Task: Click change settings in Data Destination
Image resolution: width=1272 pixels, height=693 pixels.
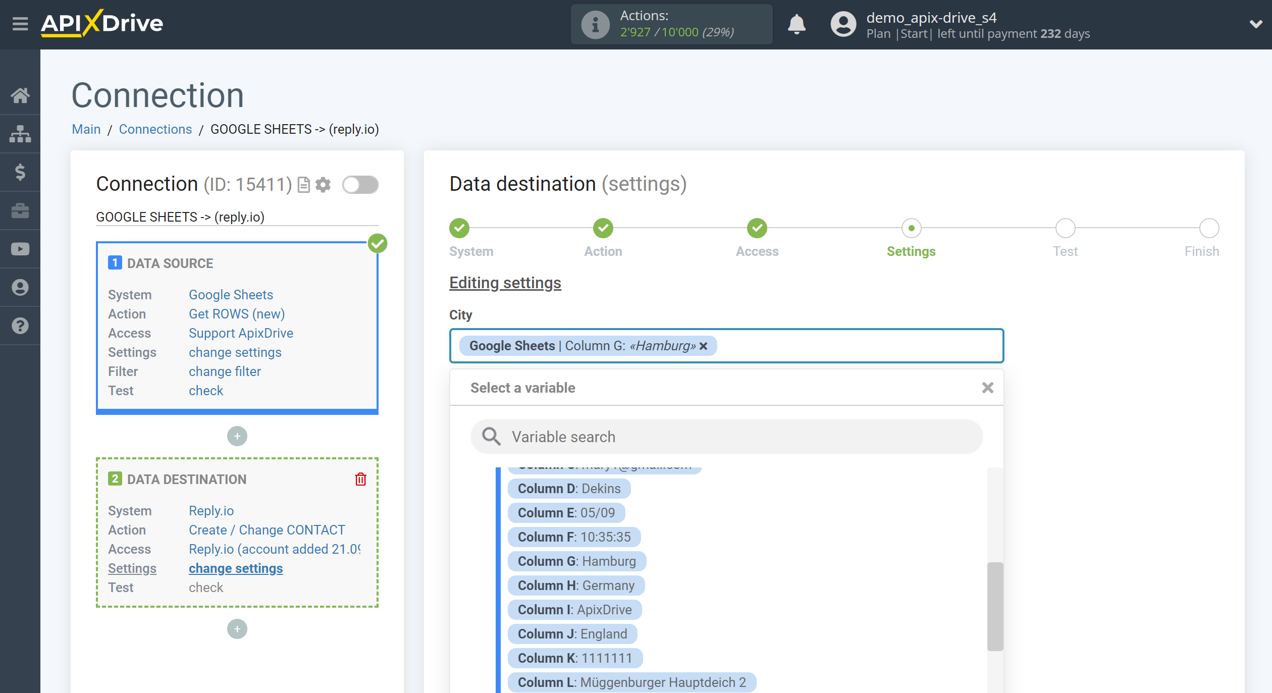Action: click(236, 568)
